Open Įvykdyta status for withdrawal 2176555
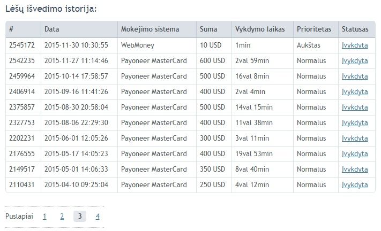The height and width of the screenshot is (231, 381). pos(355,154)
